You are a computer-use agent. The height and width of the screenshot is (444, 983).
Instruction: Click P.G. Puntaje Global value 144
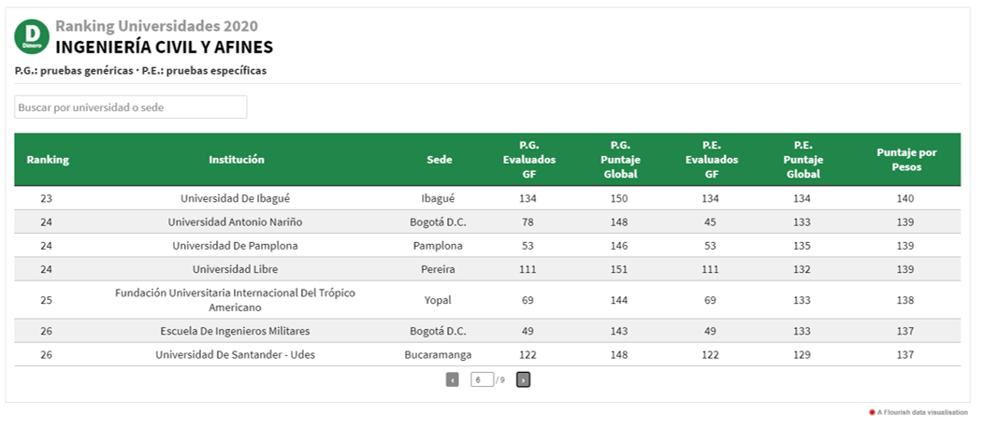(619, 300)
